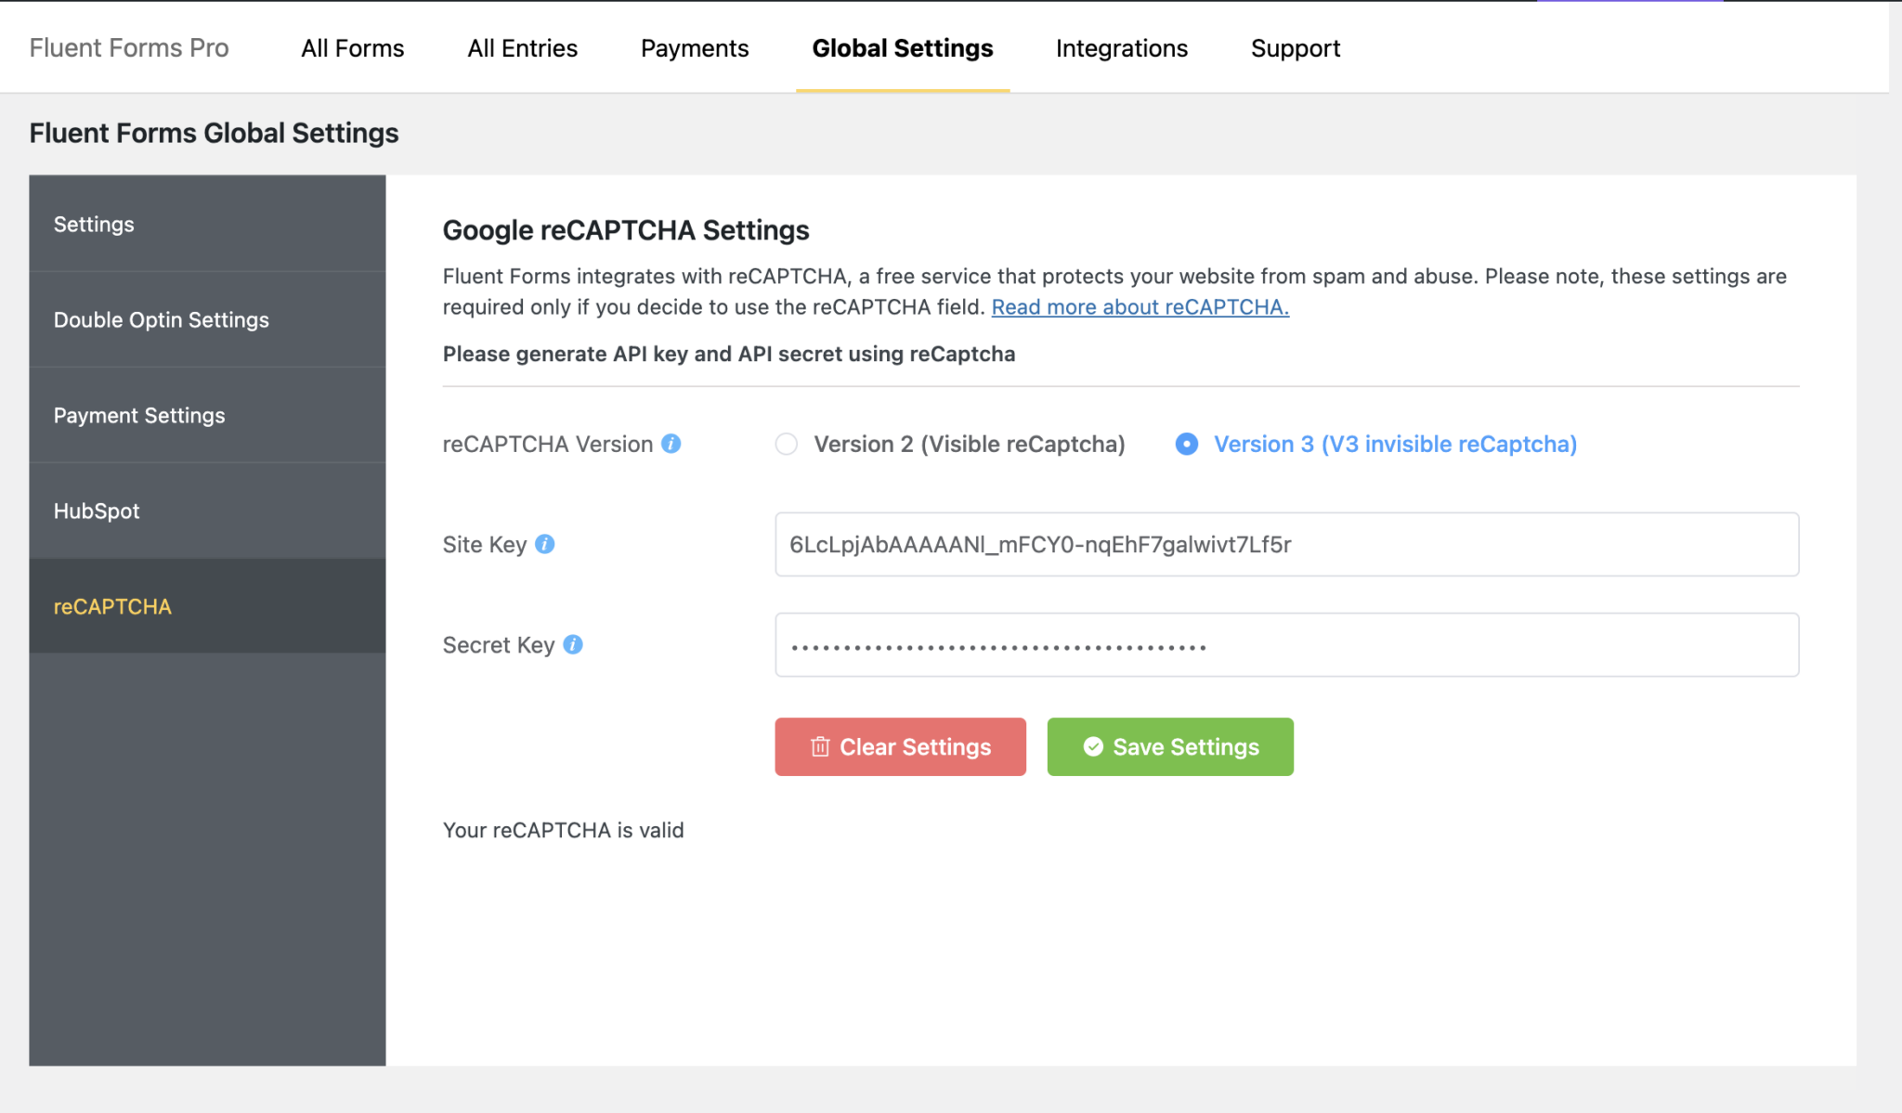The height and width of the screenshot is (1113, 1902).
Task: Open the Integrations tab
Action: [1121, 48]
